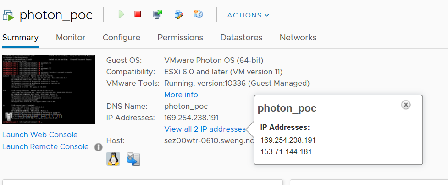Open the Datastores tab
The height and width of the screenshot is (185, 448).
(242, 38)
